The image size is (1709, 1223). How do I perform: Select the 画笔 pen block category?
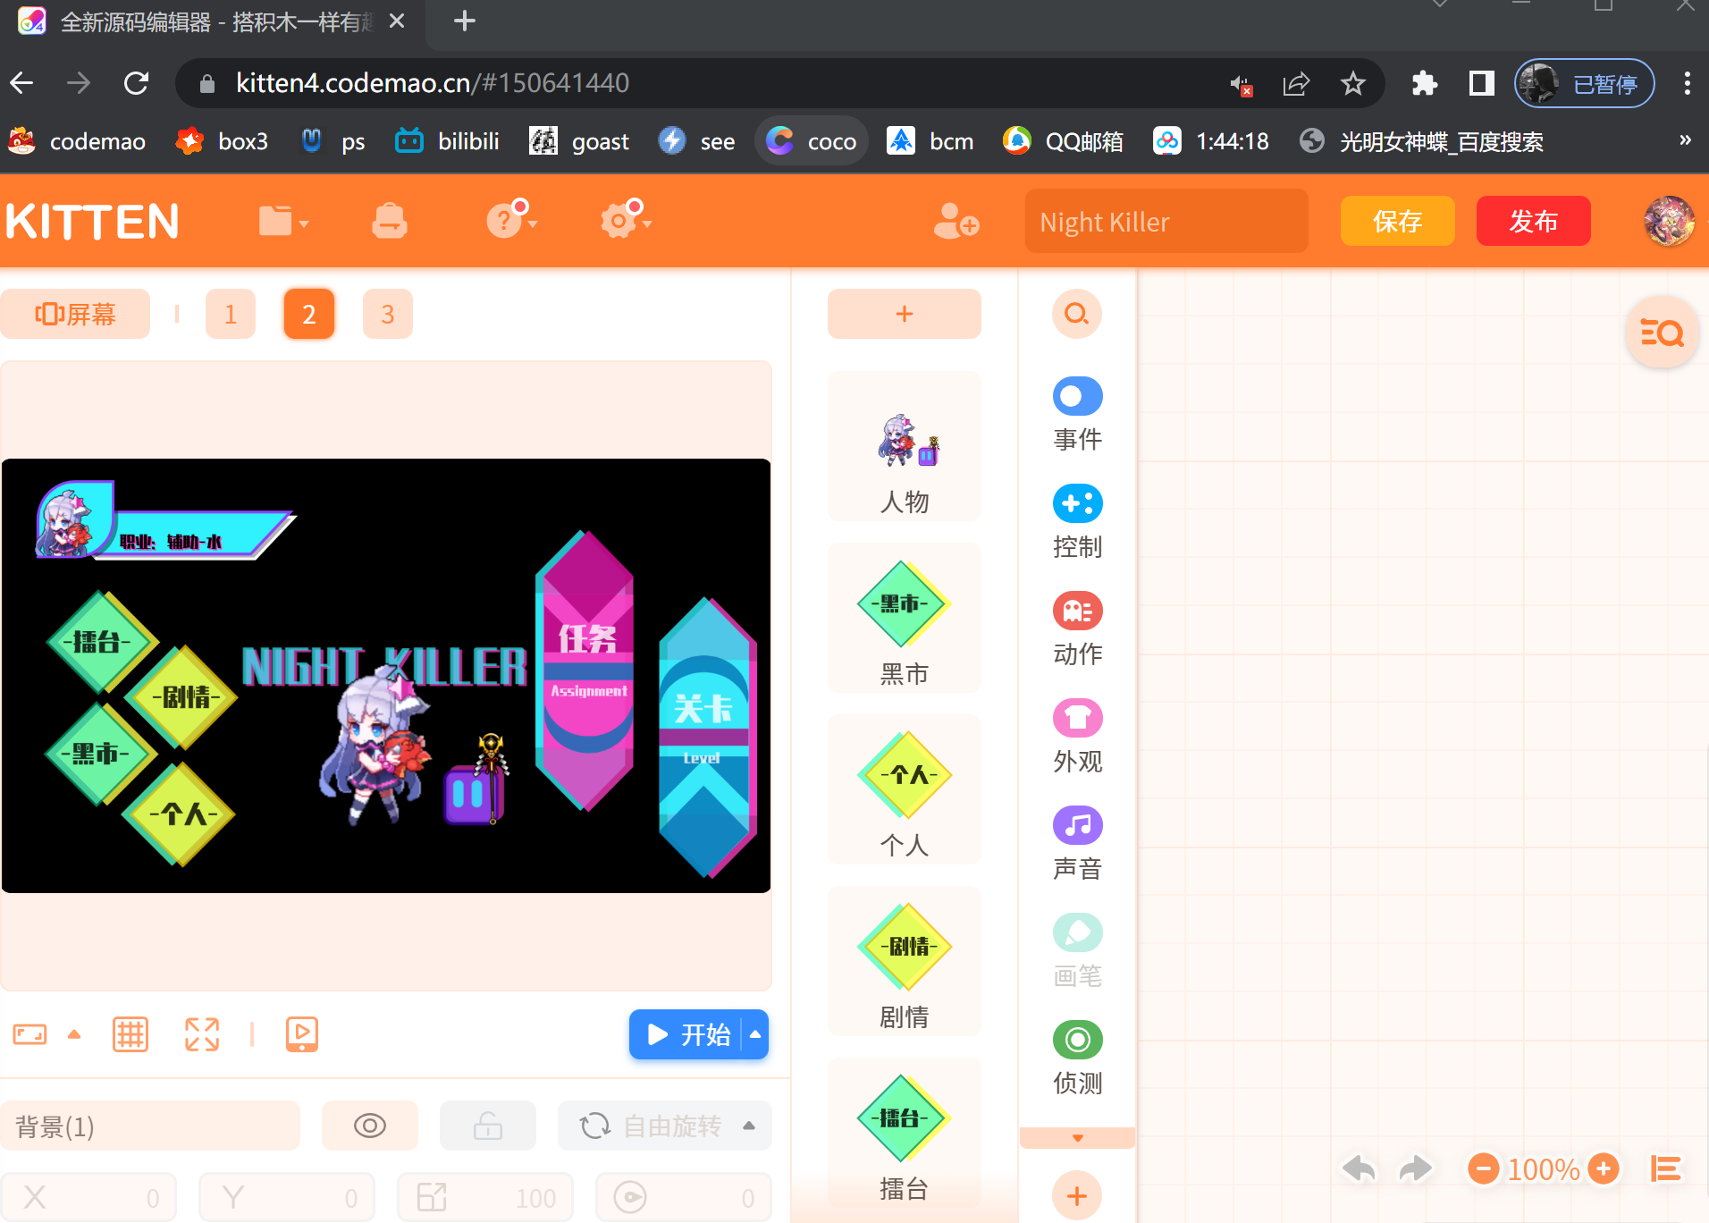pyautogui.click(x=1077, y=951)
